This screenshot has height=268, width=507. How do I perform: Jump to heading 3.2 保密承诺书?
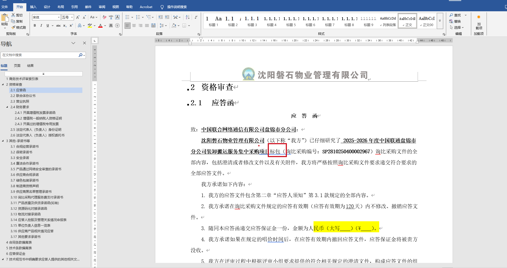click(x=21, y=152)
